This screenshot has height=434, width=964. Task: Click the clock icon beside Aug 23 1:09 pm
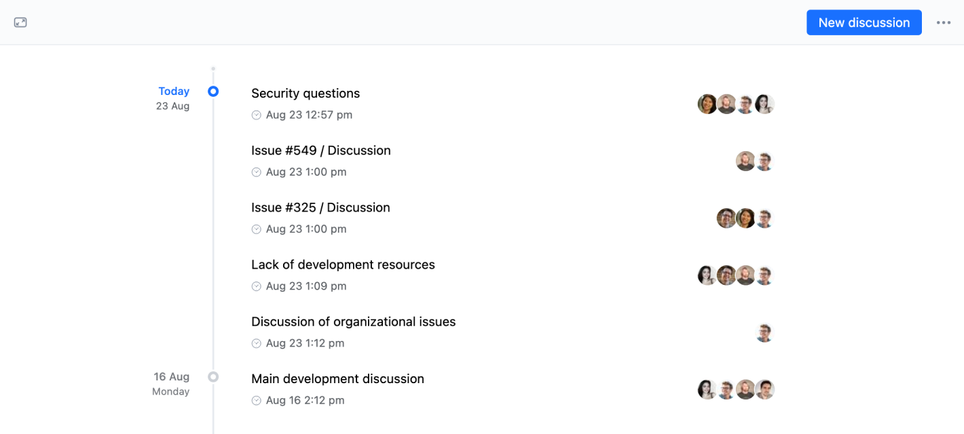[257, 286]
